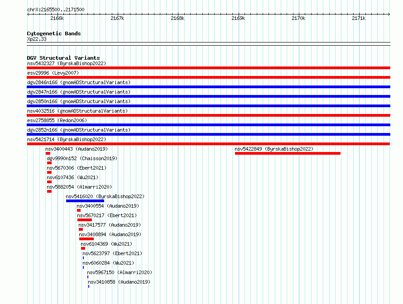Click the blue bar under dgv2852n166

(x=208, y=134)
